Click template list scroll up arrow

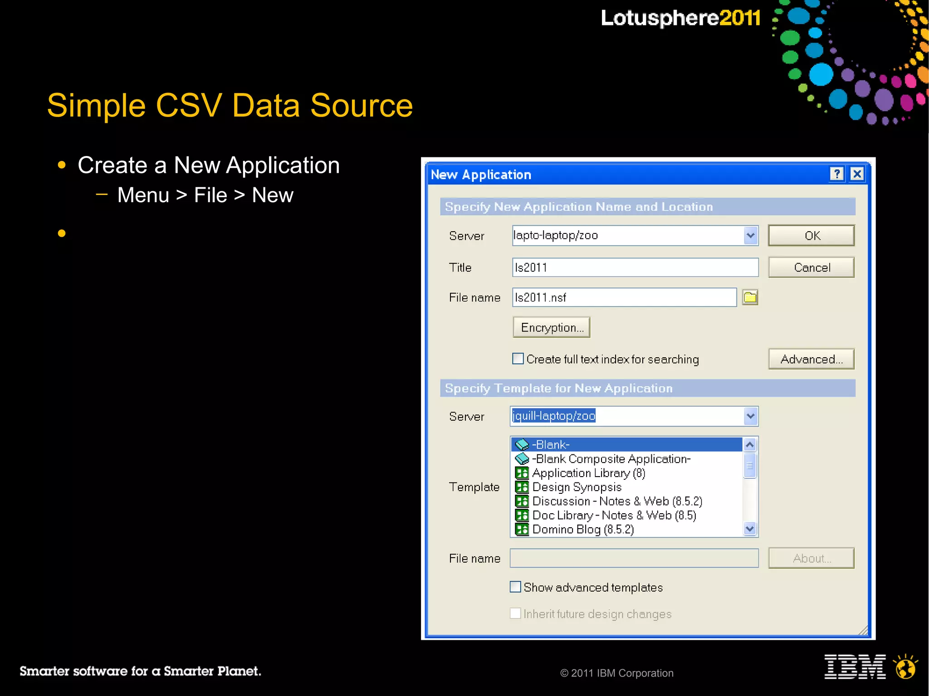point(750,444)
